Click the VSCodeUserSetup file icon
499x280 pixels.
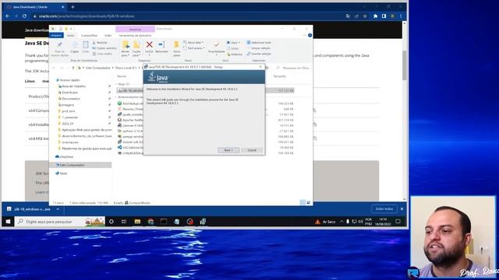point(119,147)
